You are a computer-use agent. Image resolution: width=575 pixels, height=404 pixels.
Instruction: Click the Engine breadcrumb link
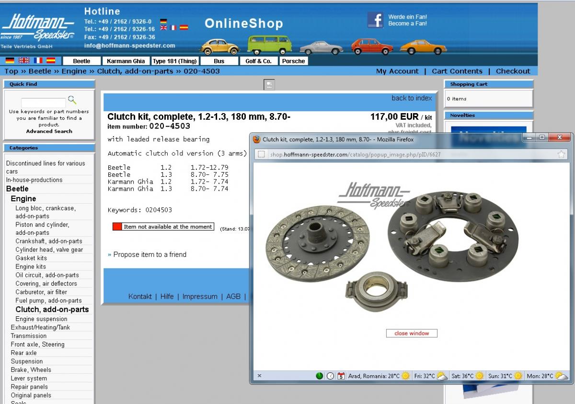pyautogui.click(x=74, y=71)
